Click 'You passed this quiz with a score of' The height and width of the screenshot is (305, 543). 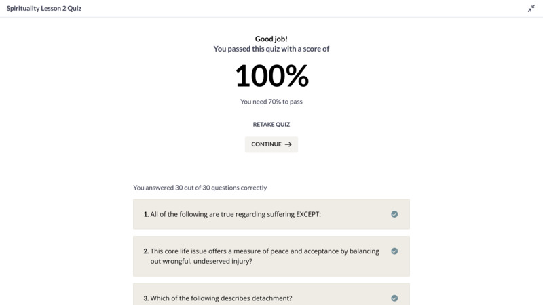point(271,49)
